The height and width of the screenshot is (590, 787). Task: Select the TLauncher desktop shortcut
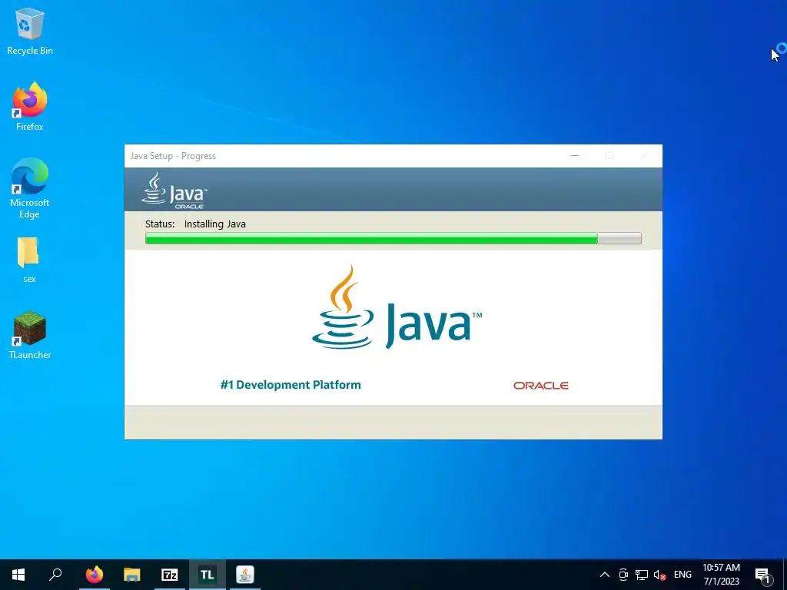coord(30,335)
